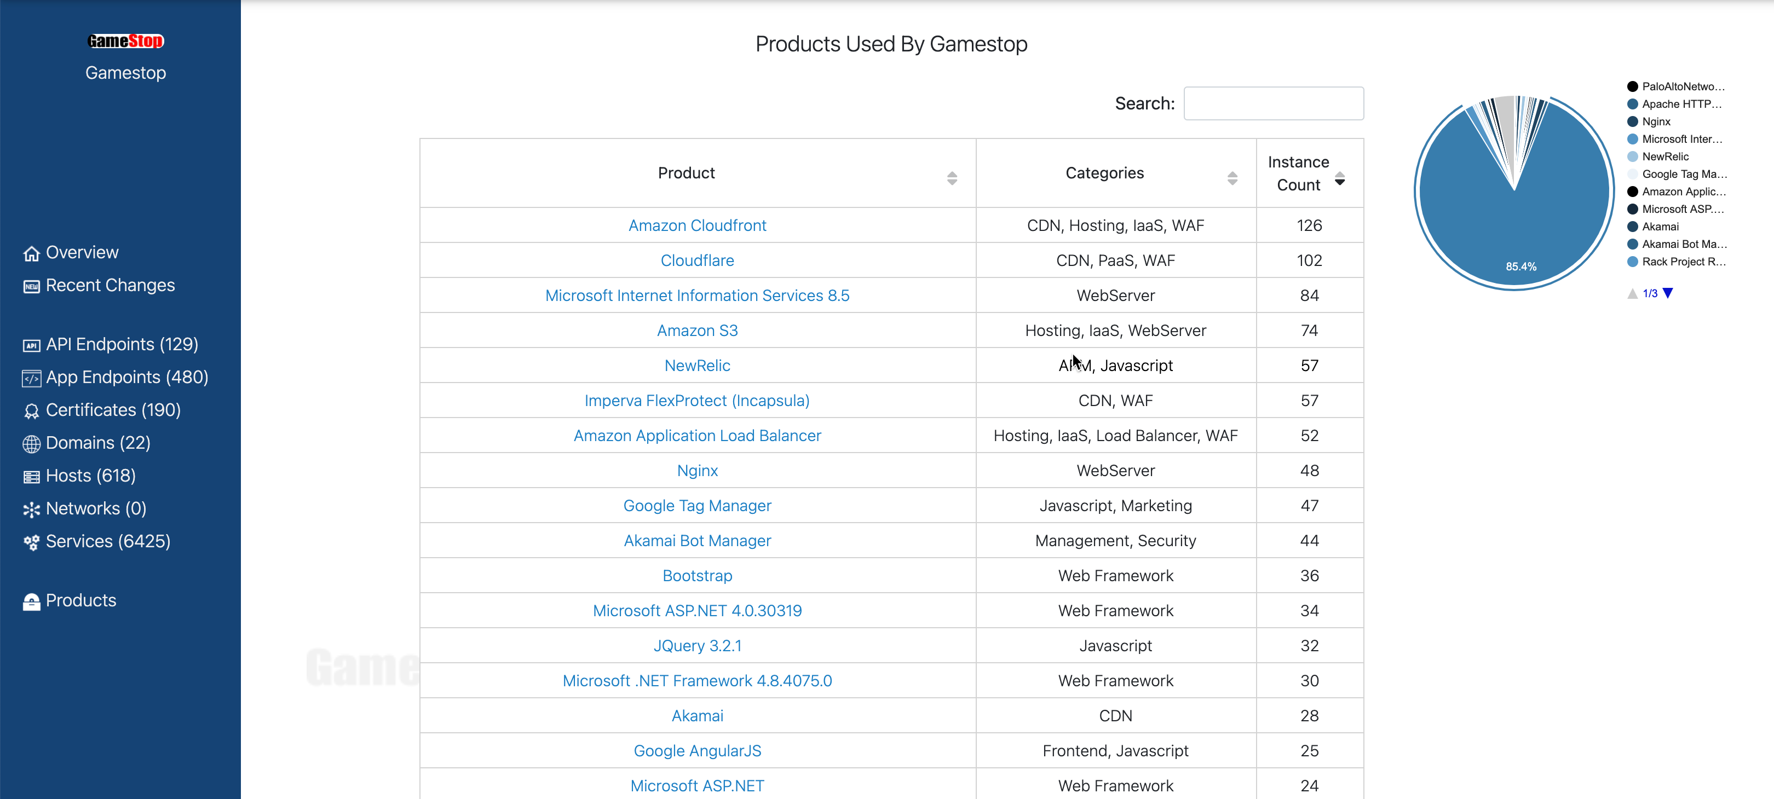Open Microsoft Internet Information Services 8.5
This screenshot has height=799, width=1774.
coord(697,295)
